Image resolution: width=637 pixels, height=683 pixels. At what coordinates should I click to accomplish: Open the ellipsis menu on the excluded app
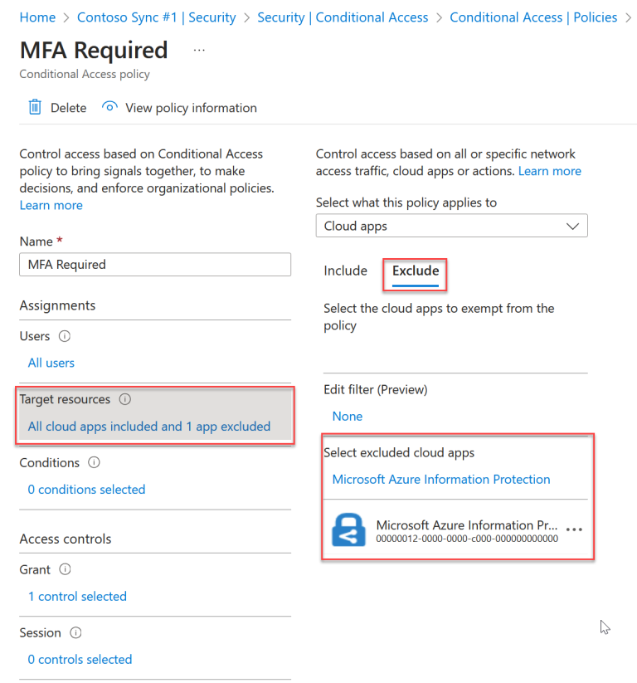575,529
